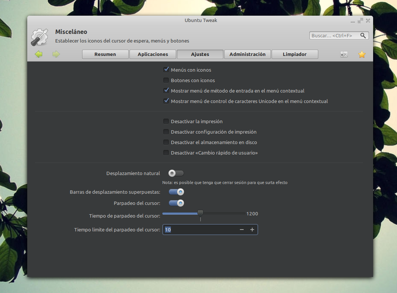The width and height of the screenshot is (397, 293).
Task: Check Desactivar el almacenamiento en disco
Action: pyautogui.click(x=166, y=142)
